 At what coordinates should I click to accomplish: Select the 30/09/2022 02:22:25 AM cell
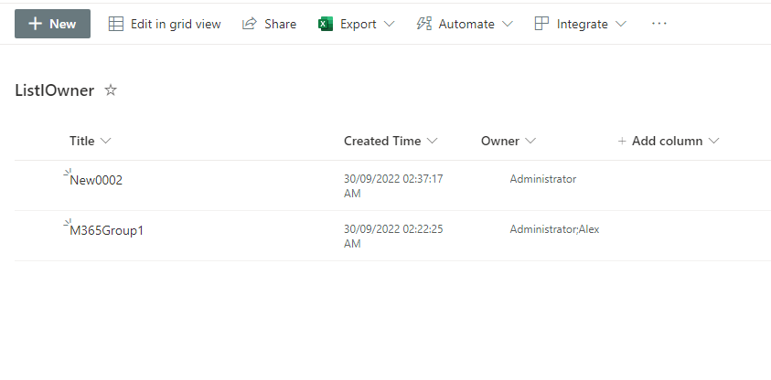coord(393,237)
